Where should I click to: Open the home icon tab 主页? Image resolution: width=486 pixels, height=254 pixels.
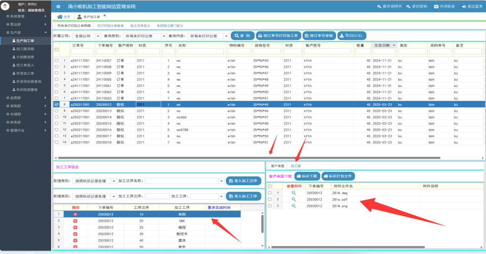pos(64,17)
